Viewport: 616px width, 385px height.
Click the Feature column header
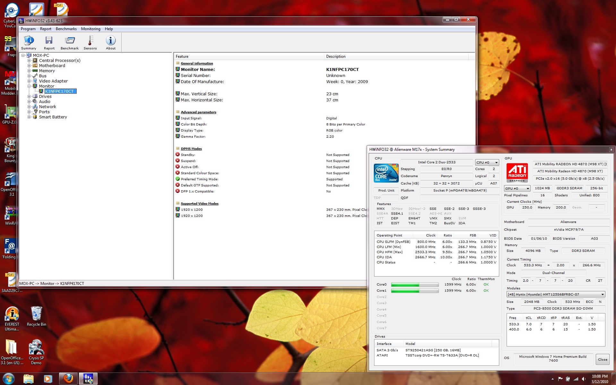click(249, 56)
